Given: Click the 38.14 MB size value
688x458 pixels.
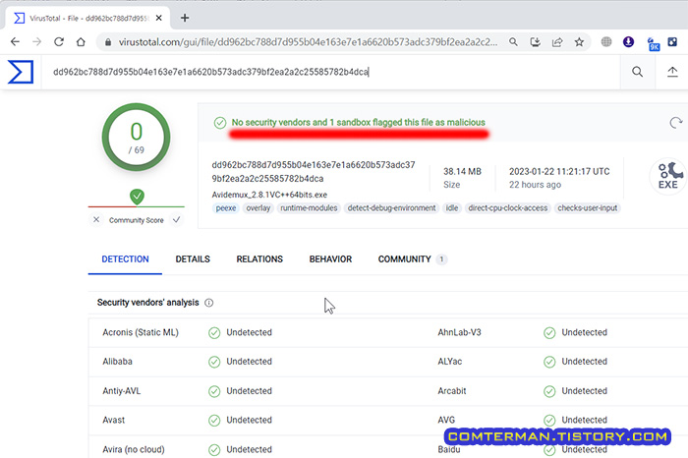Looking at the screenshot, I should click(x=462, y=172).
